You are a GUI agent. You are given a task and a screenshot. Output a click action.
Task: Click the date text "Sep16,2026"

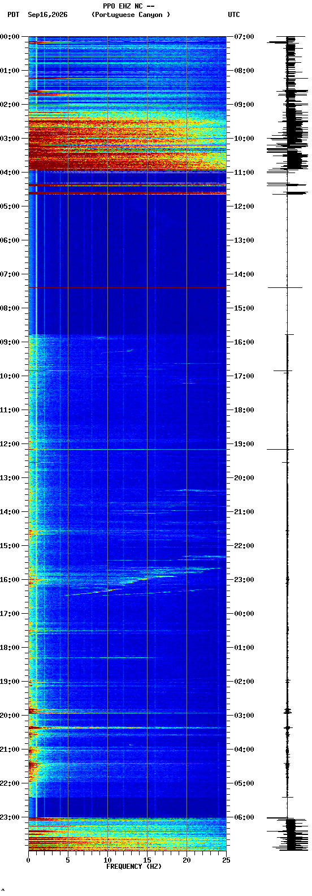(x=47, y=15)
